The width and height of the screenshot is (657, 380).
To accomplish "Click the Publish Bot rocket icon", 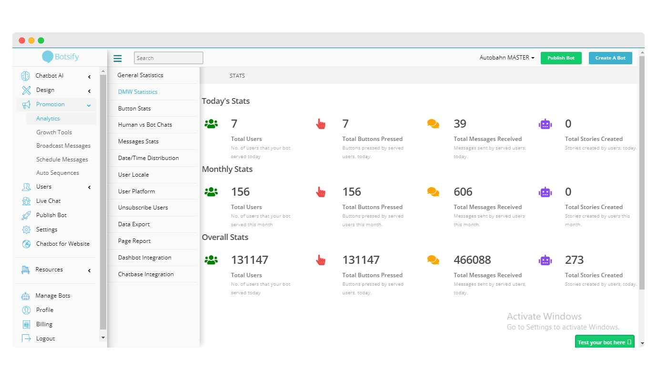I will pyautogui.click(x=26, y=215).
